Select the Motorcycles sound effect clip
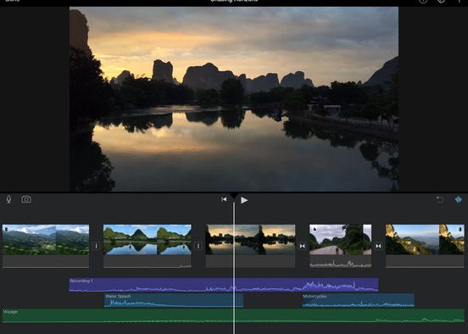The height and width of the screenshot is (334, 468). pyautogui.click(x=358, y=300)
